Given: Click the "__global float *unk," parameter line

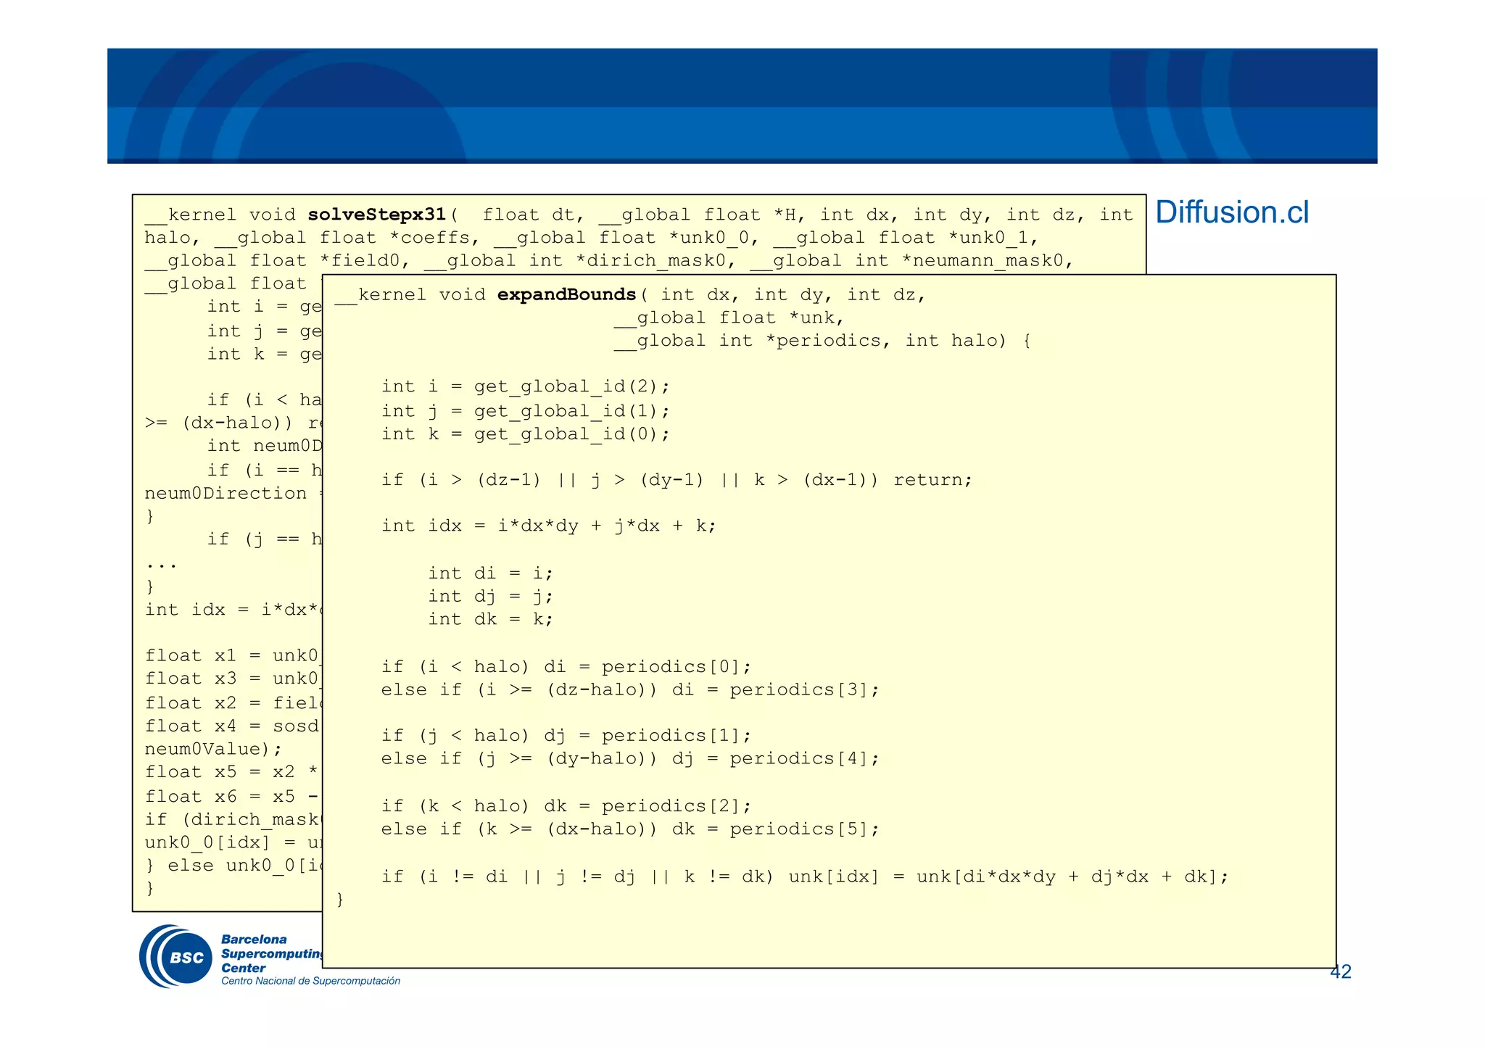Looking at the screenshot, I should point(729,318).
